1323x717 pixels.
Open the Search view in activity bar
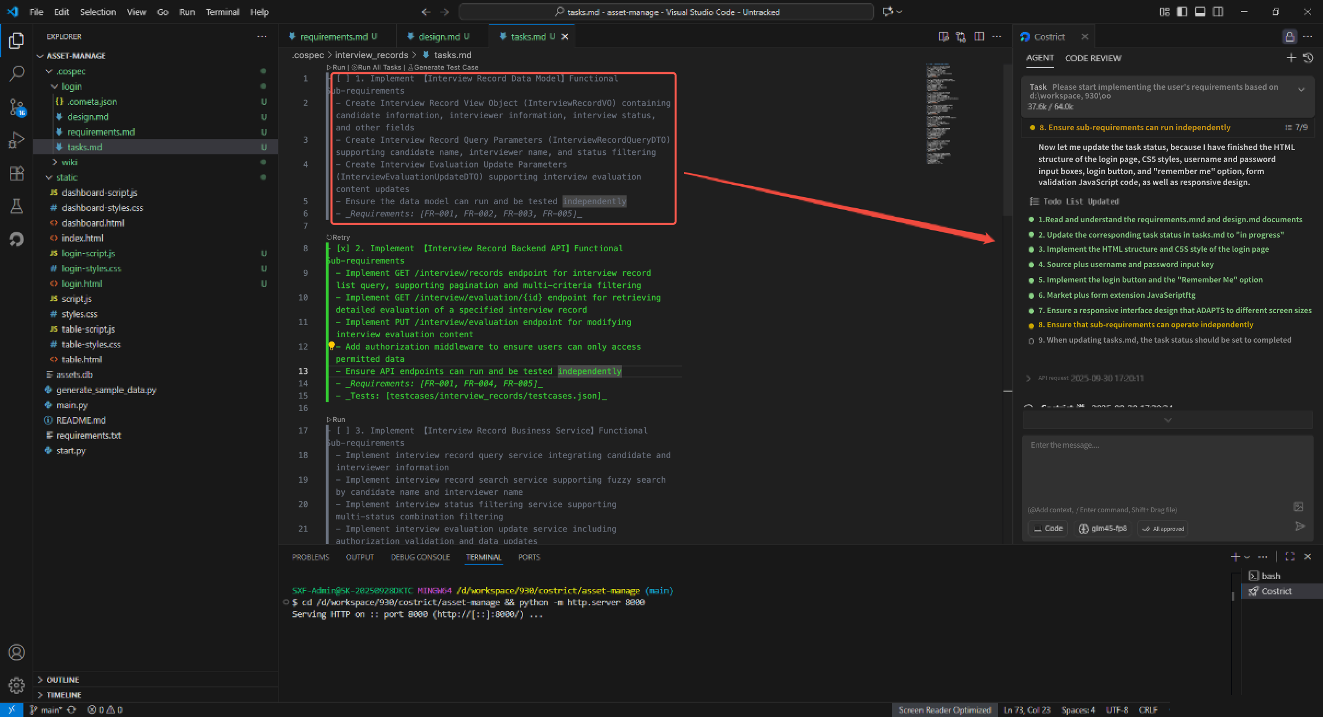(x=16, y=73)
